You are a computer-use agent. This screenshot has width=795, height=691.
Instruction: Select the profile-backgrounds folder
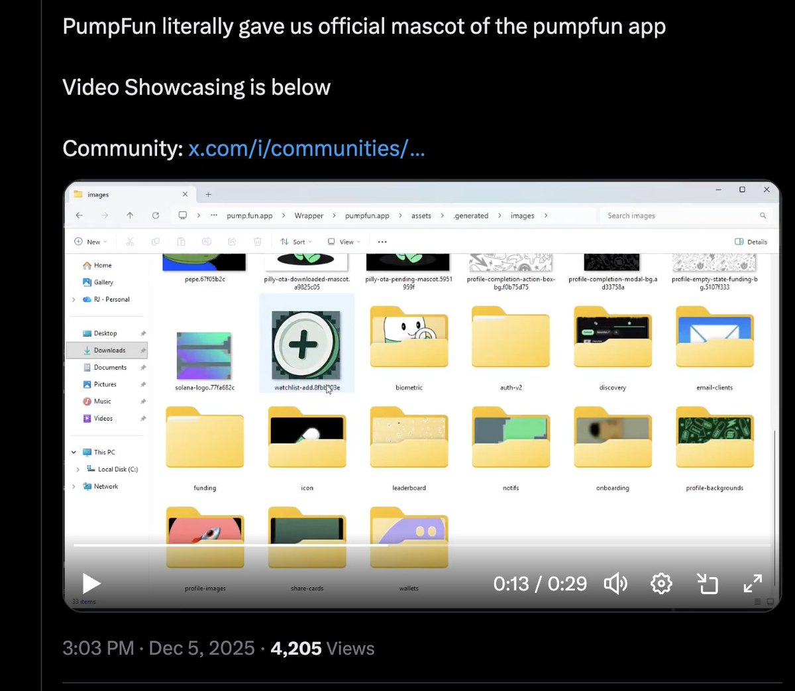(715, 447)
